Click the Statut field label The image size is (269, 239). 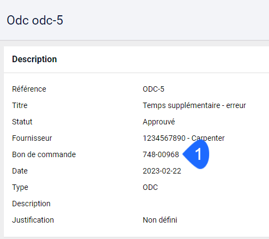coord(22,122)
